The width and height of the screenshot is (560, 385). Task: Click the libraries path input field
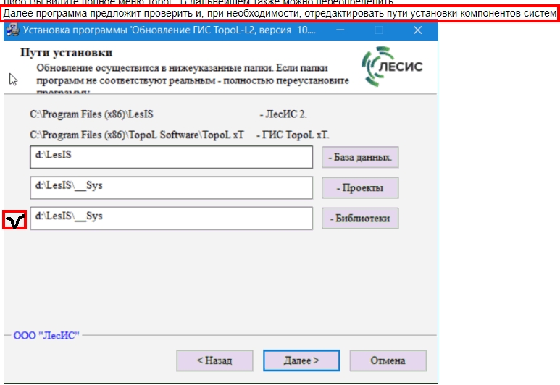pos(172,219)
